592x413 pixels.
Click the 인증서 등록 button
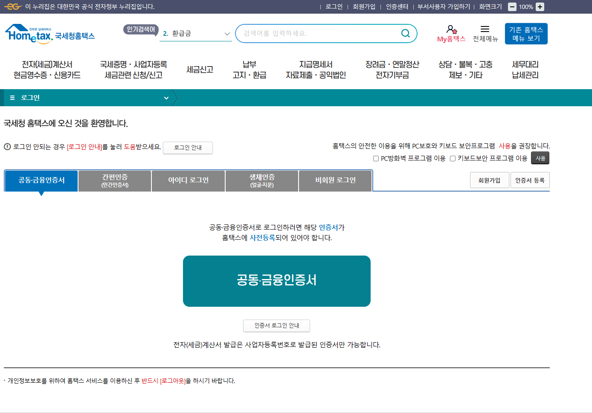point(530,180)
